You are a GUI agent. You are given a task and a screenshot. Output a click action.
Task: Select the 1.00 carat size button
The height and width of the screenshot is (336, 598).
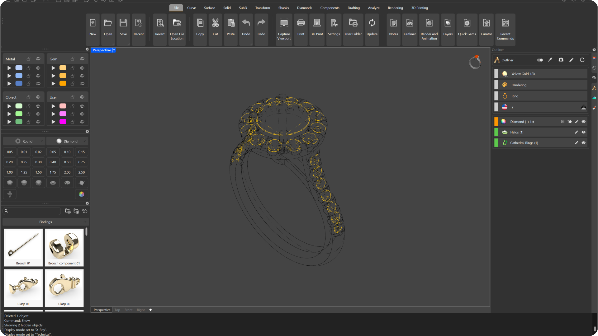click(x=10, y=172)
